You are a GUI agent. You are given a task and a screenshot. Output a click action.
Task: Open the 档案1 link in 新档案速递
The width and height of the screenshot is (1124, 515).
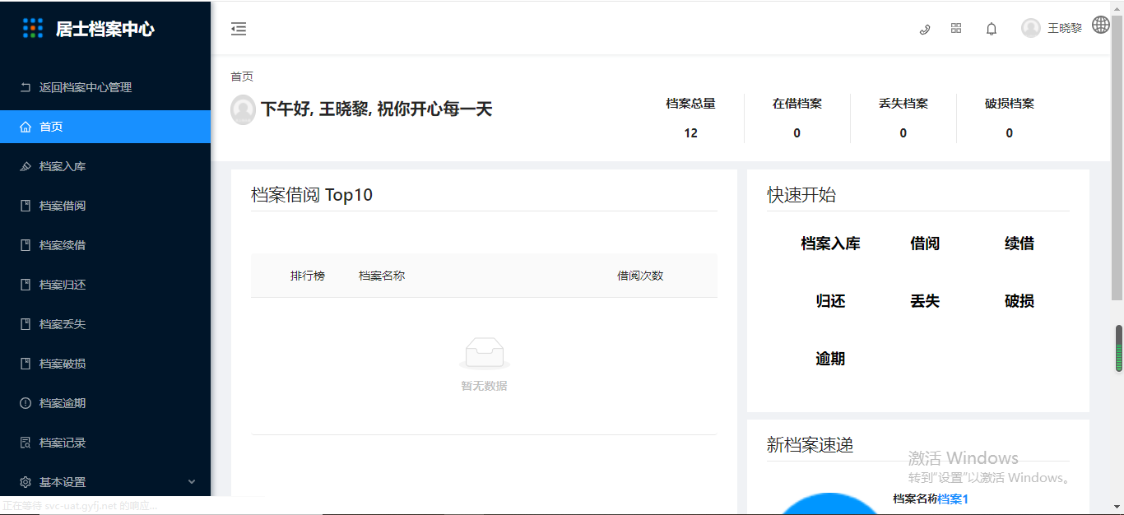pyautogui.click(x=953, y=499)
